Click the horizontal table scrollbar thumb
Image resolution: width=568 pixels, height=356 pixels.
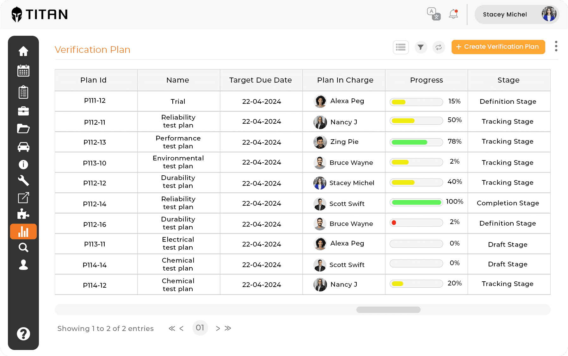388,309
